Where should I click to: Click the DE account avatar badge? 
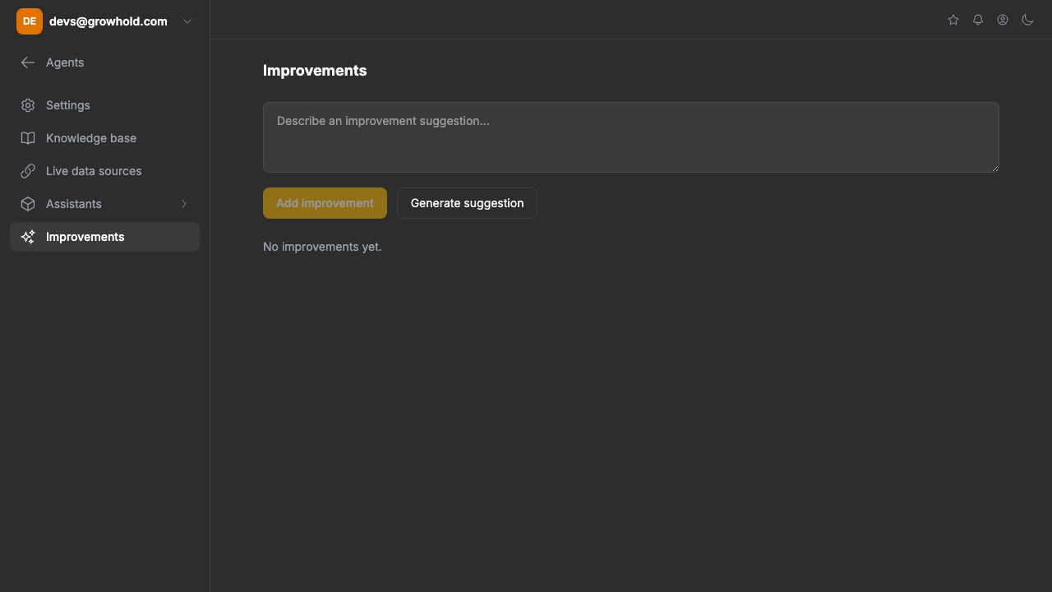coord(29,21)
